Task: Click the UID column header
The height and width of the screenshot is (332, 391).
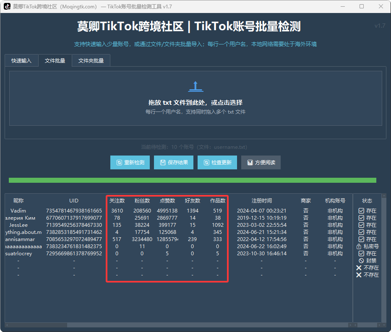Action: 74,201
